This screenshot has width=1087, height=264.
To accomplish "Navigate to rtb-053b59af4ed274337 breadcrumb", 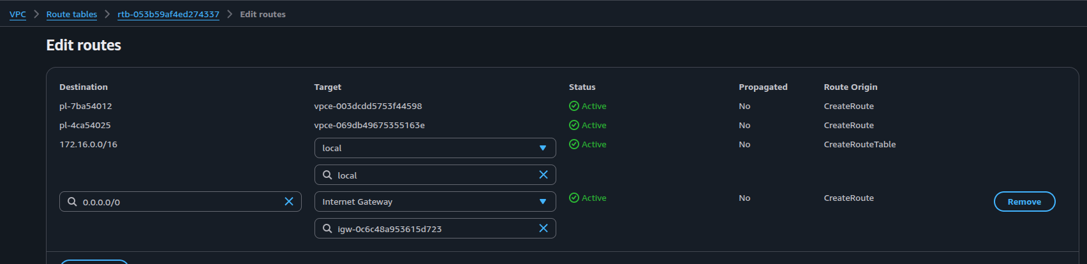I will (x=168, y=14).
